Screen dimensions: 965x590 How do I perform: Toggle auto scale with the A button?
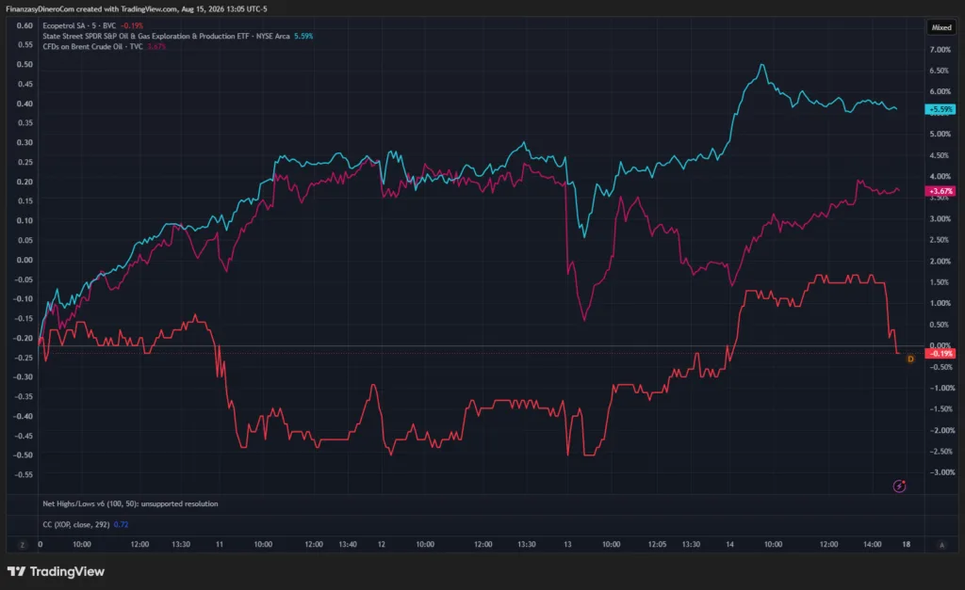click(941, 545)
